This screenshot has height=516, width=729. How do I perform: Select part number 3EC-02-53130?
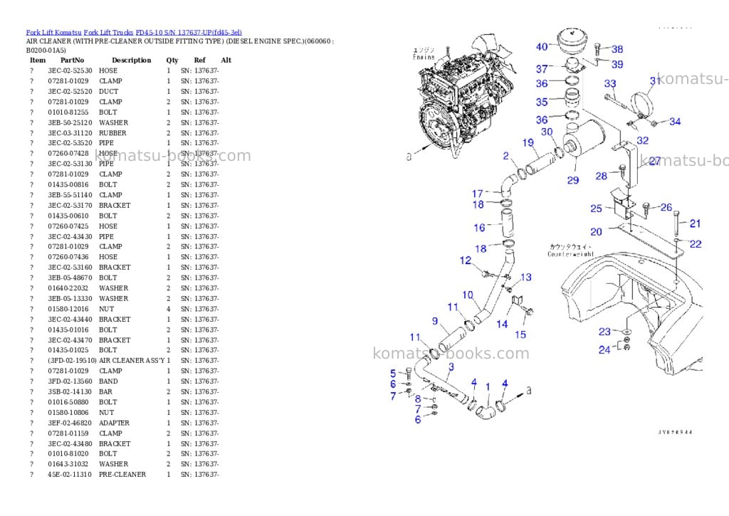point(70,164)
